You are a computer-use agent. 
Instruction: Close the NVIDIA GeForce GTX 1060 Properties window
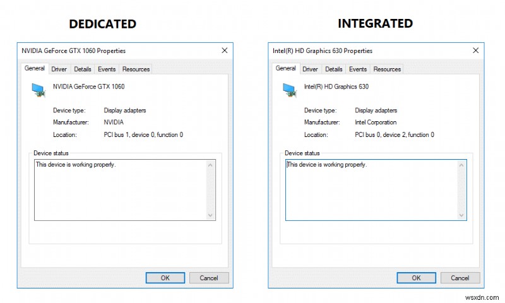coord(224,50)
